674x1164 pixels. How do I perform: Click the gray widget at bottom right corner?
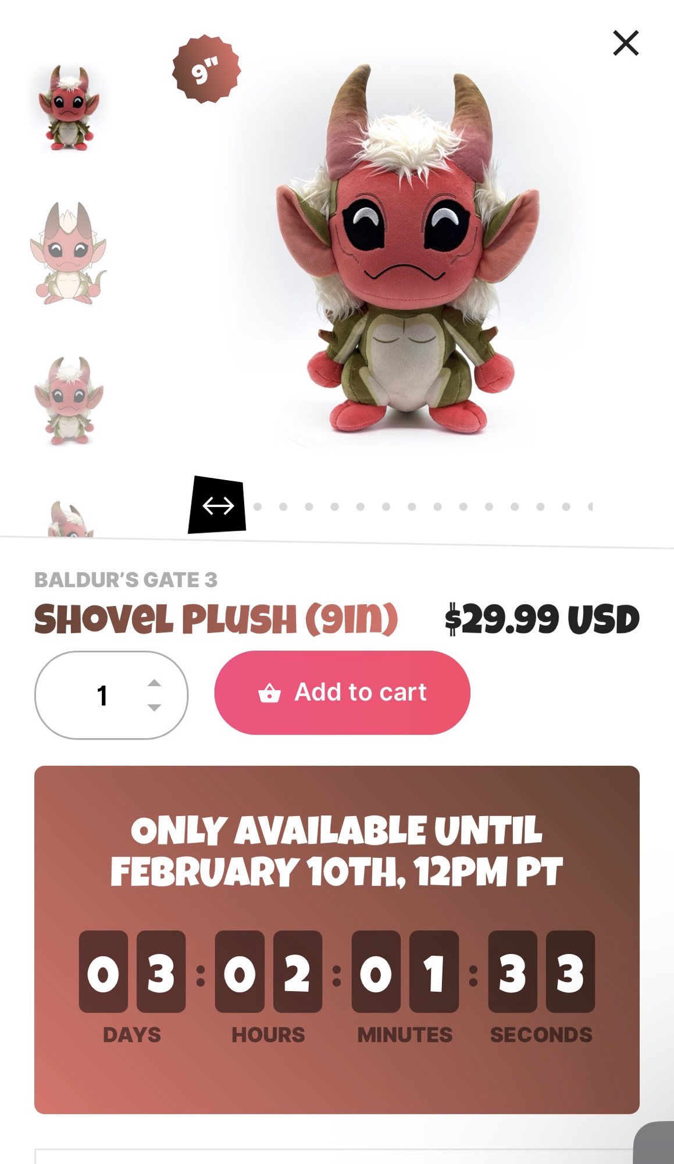point(654,1142)
